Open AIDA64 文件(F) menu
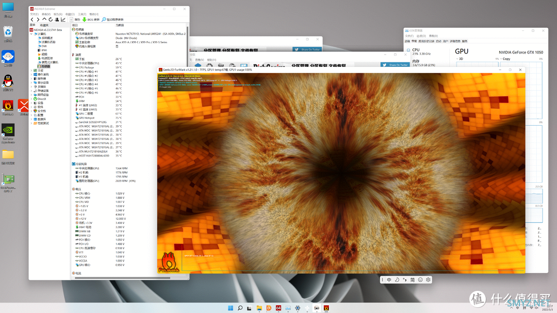The image size is (557, 313). pos(34,14)
